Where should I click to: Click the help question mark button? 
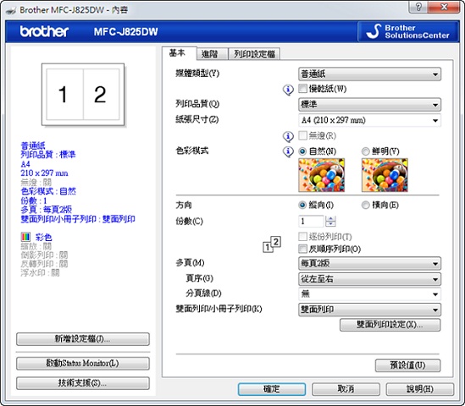click(x=418, y=7)
